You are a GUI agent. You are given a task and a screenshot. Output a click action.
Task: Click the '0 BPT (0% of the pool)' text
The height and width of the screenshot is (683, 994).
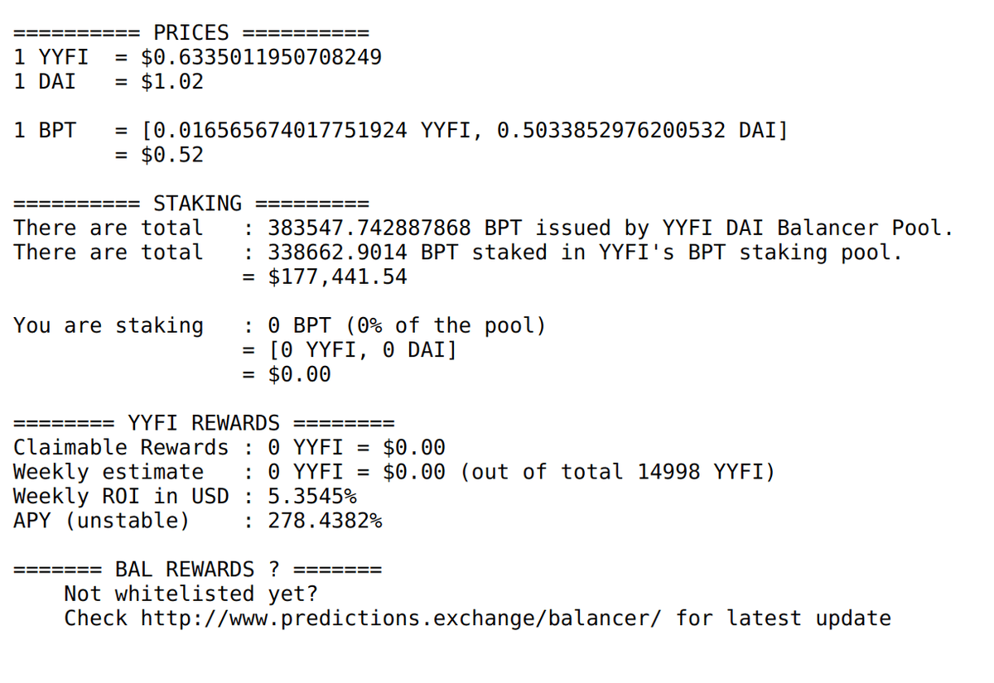pyautogui.click(x=408, y=325)
